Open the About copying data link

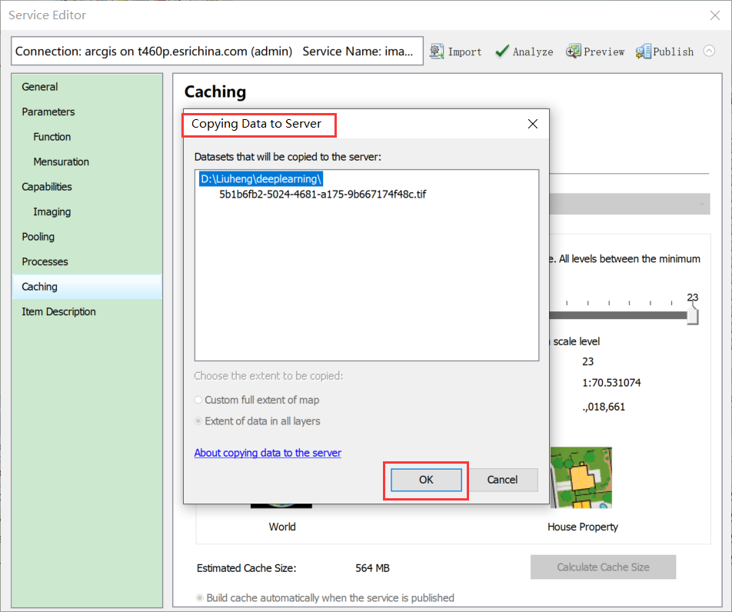point(268,453)
